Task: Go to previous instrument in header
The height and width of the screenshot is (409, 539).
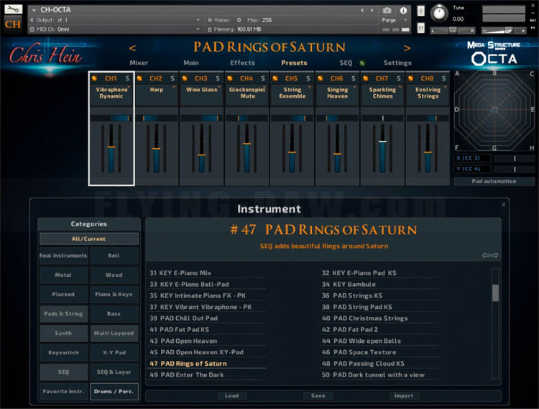Action: pos(362,11)
